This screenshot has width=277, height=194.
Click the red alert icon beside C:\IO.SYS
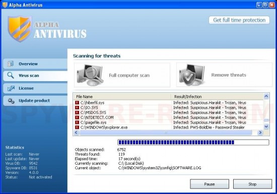tap(77, 107)
